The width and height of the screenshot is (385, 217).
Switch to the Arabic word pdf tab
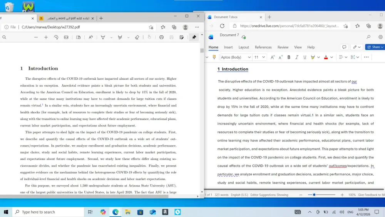point(66,18)
